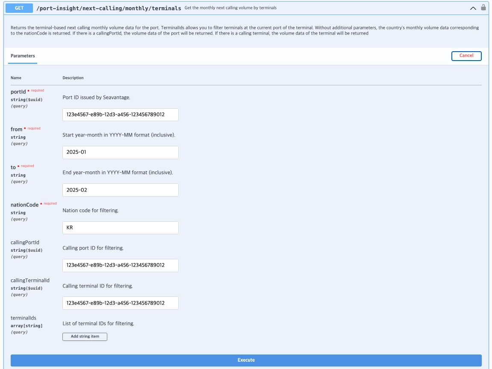The image size is (492, 369).
Task: Click the to field containing 2025-02
Action: [x=121, y=190]
